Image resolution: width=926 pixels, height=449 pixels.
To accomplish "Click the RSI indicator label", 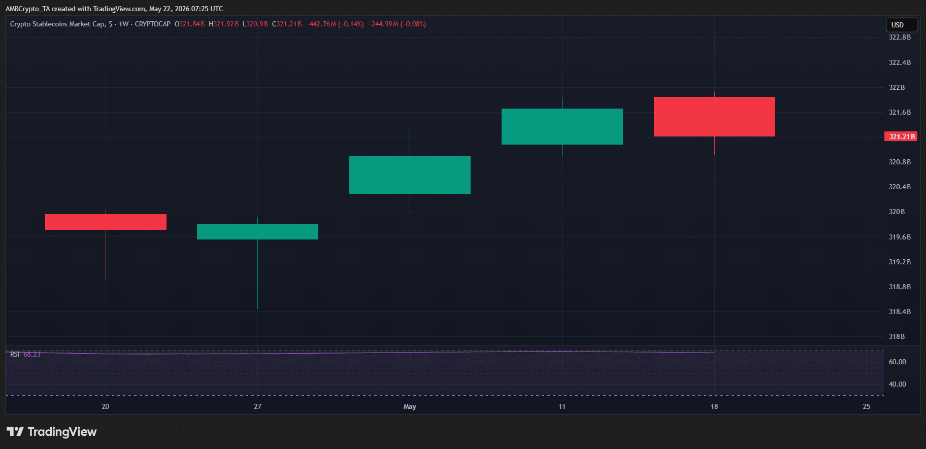I will click(x=15, y=354).
